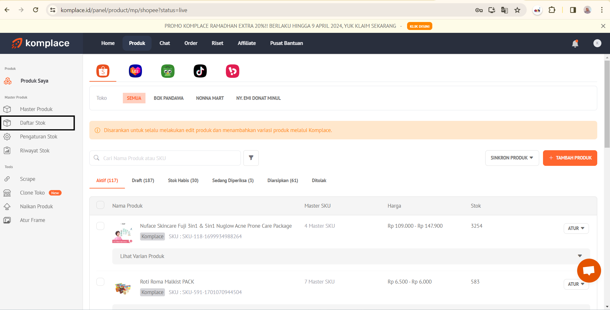This screenshot has height=310, width=610.
Task: Click the Naikan Produk arrow icon
Action: click(x=7, y=207)
